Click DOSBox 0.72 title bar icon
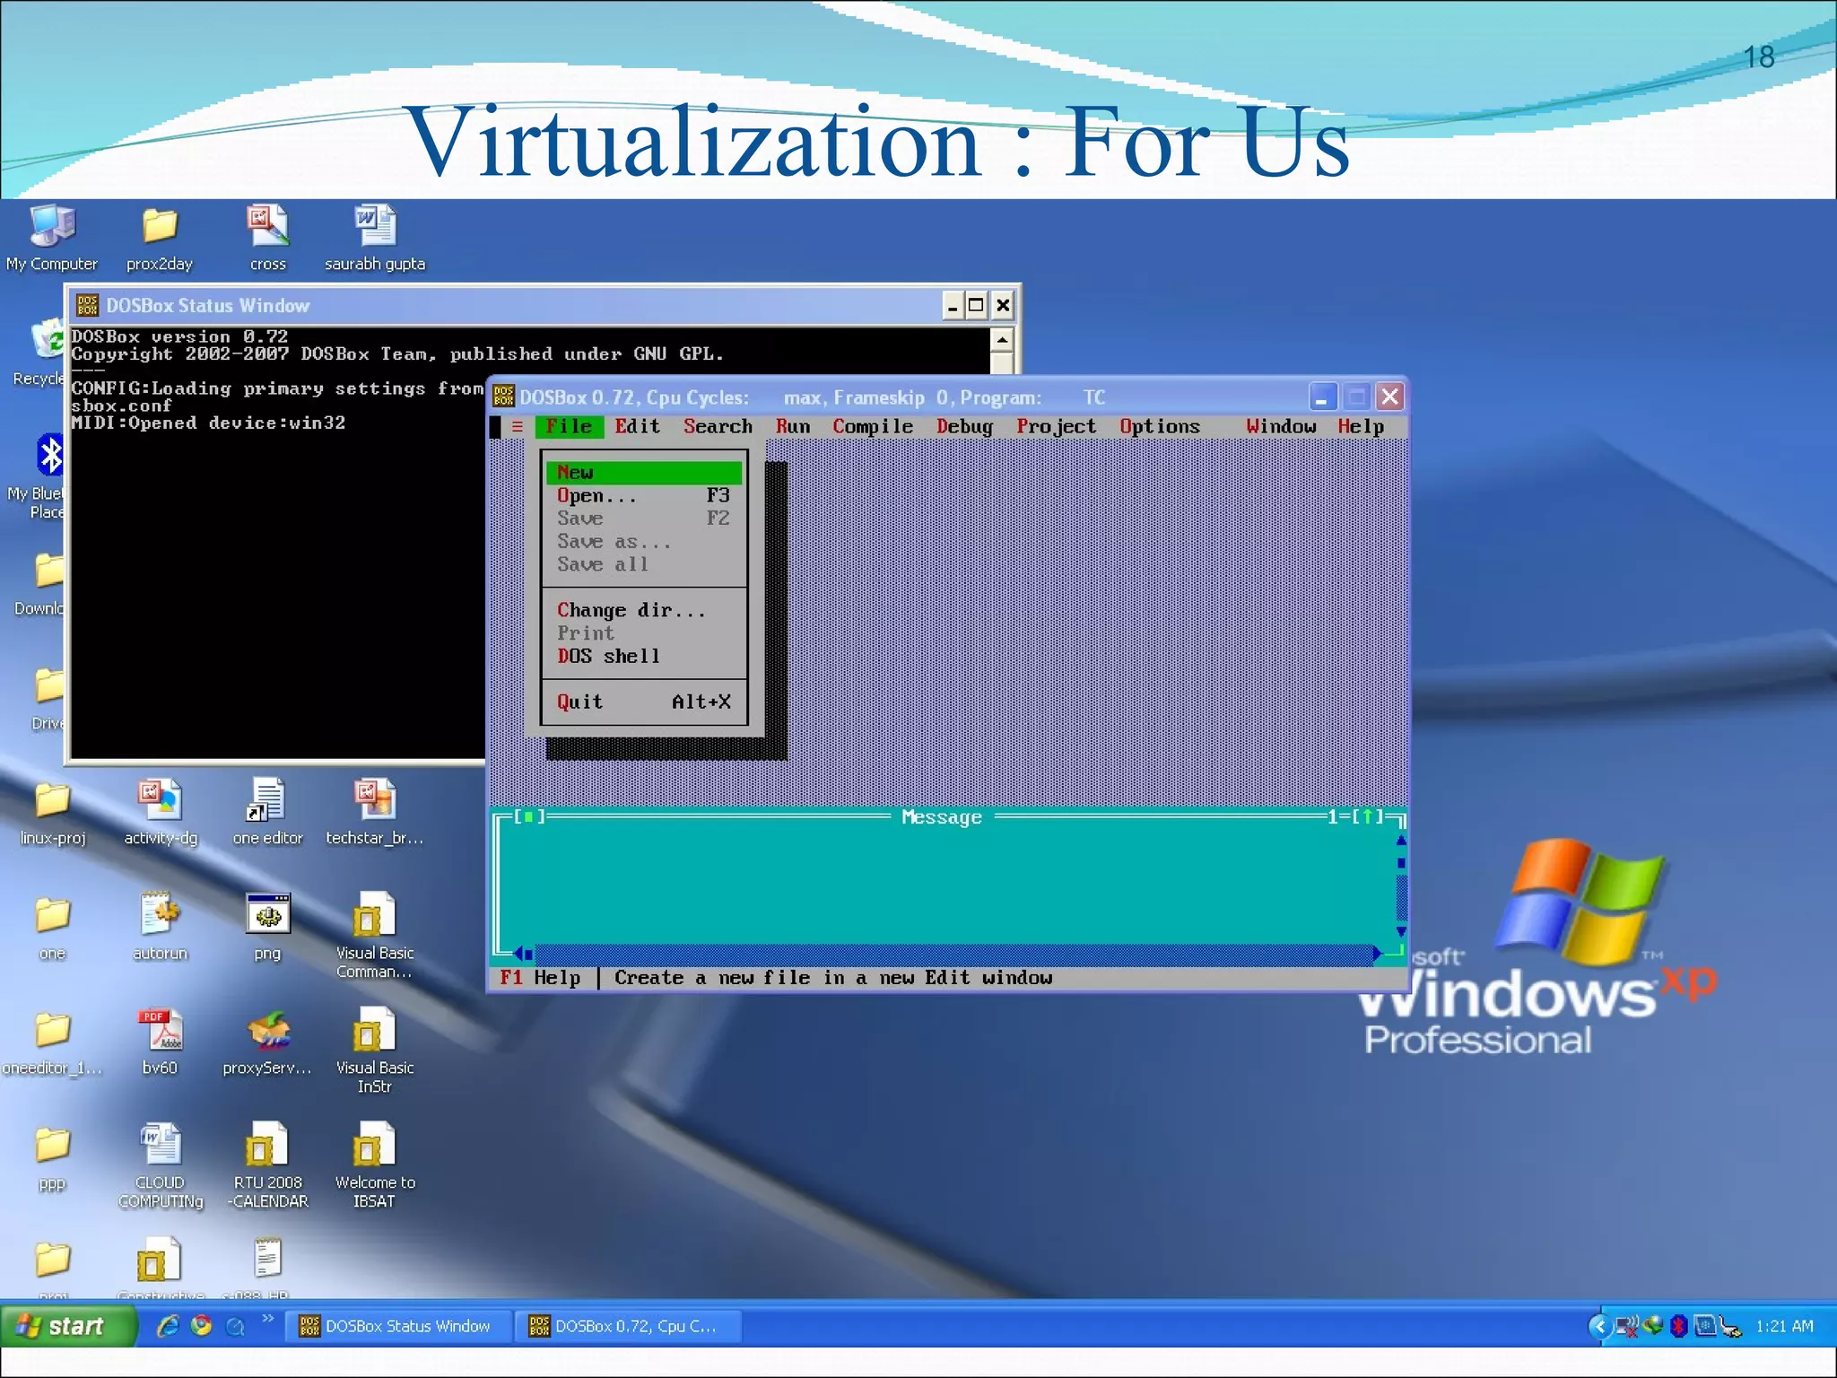1837x1378 pixels. 504,397
